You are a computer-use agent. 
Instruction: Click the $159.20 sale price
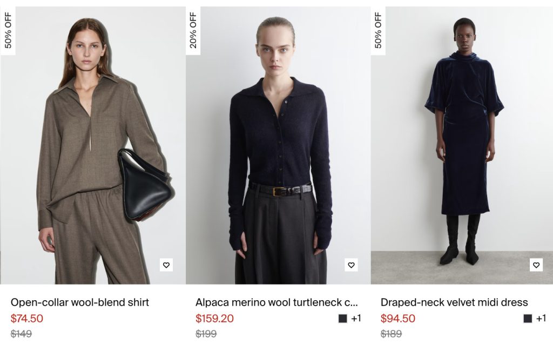214,319
